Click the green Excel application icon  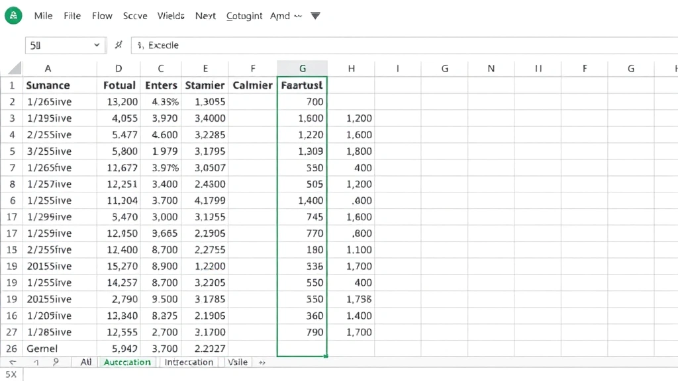click(x=13, y=15)
